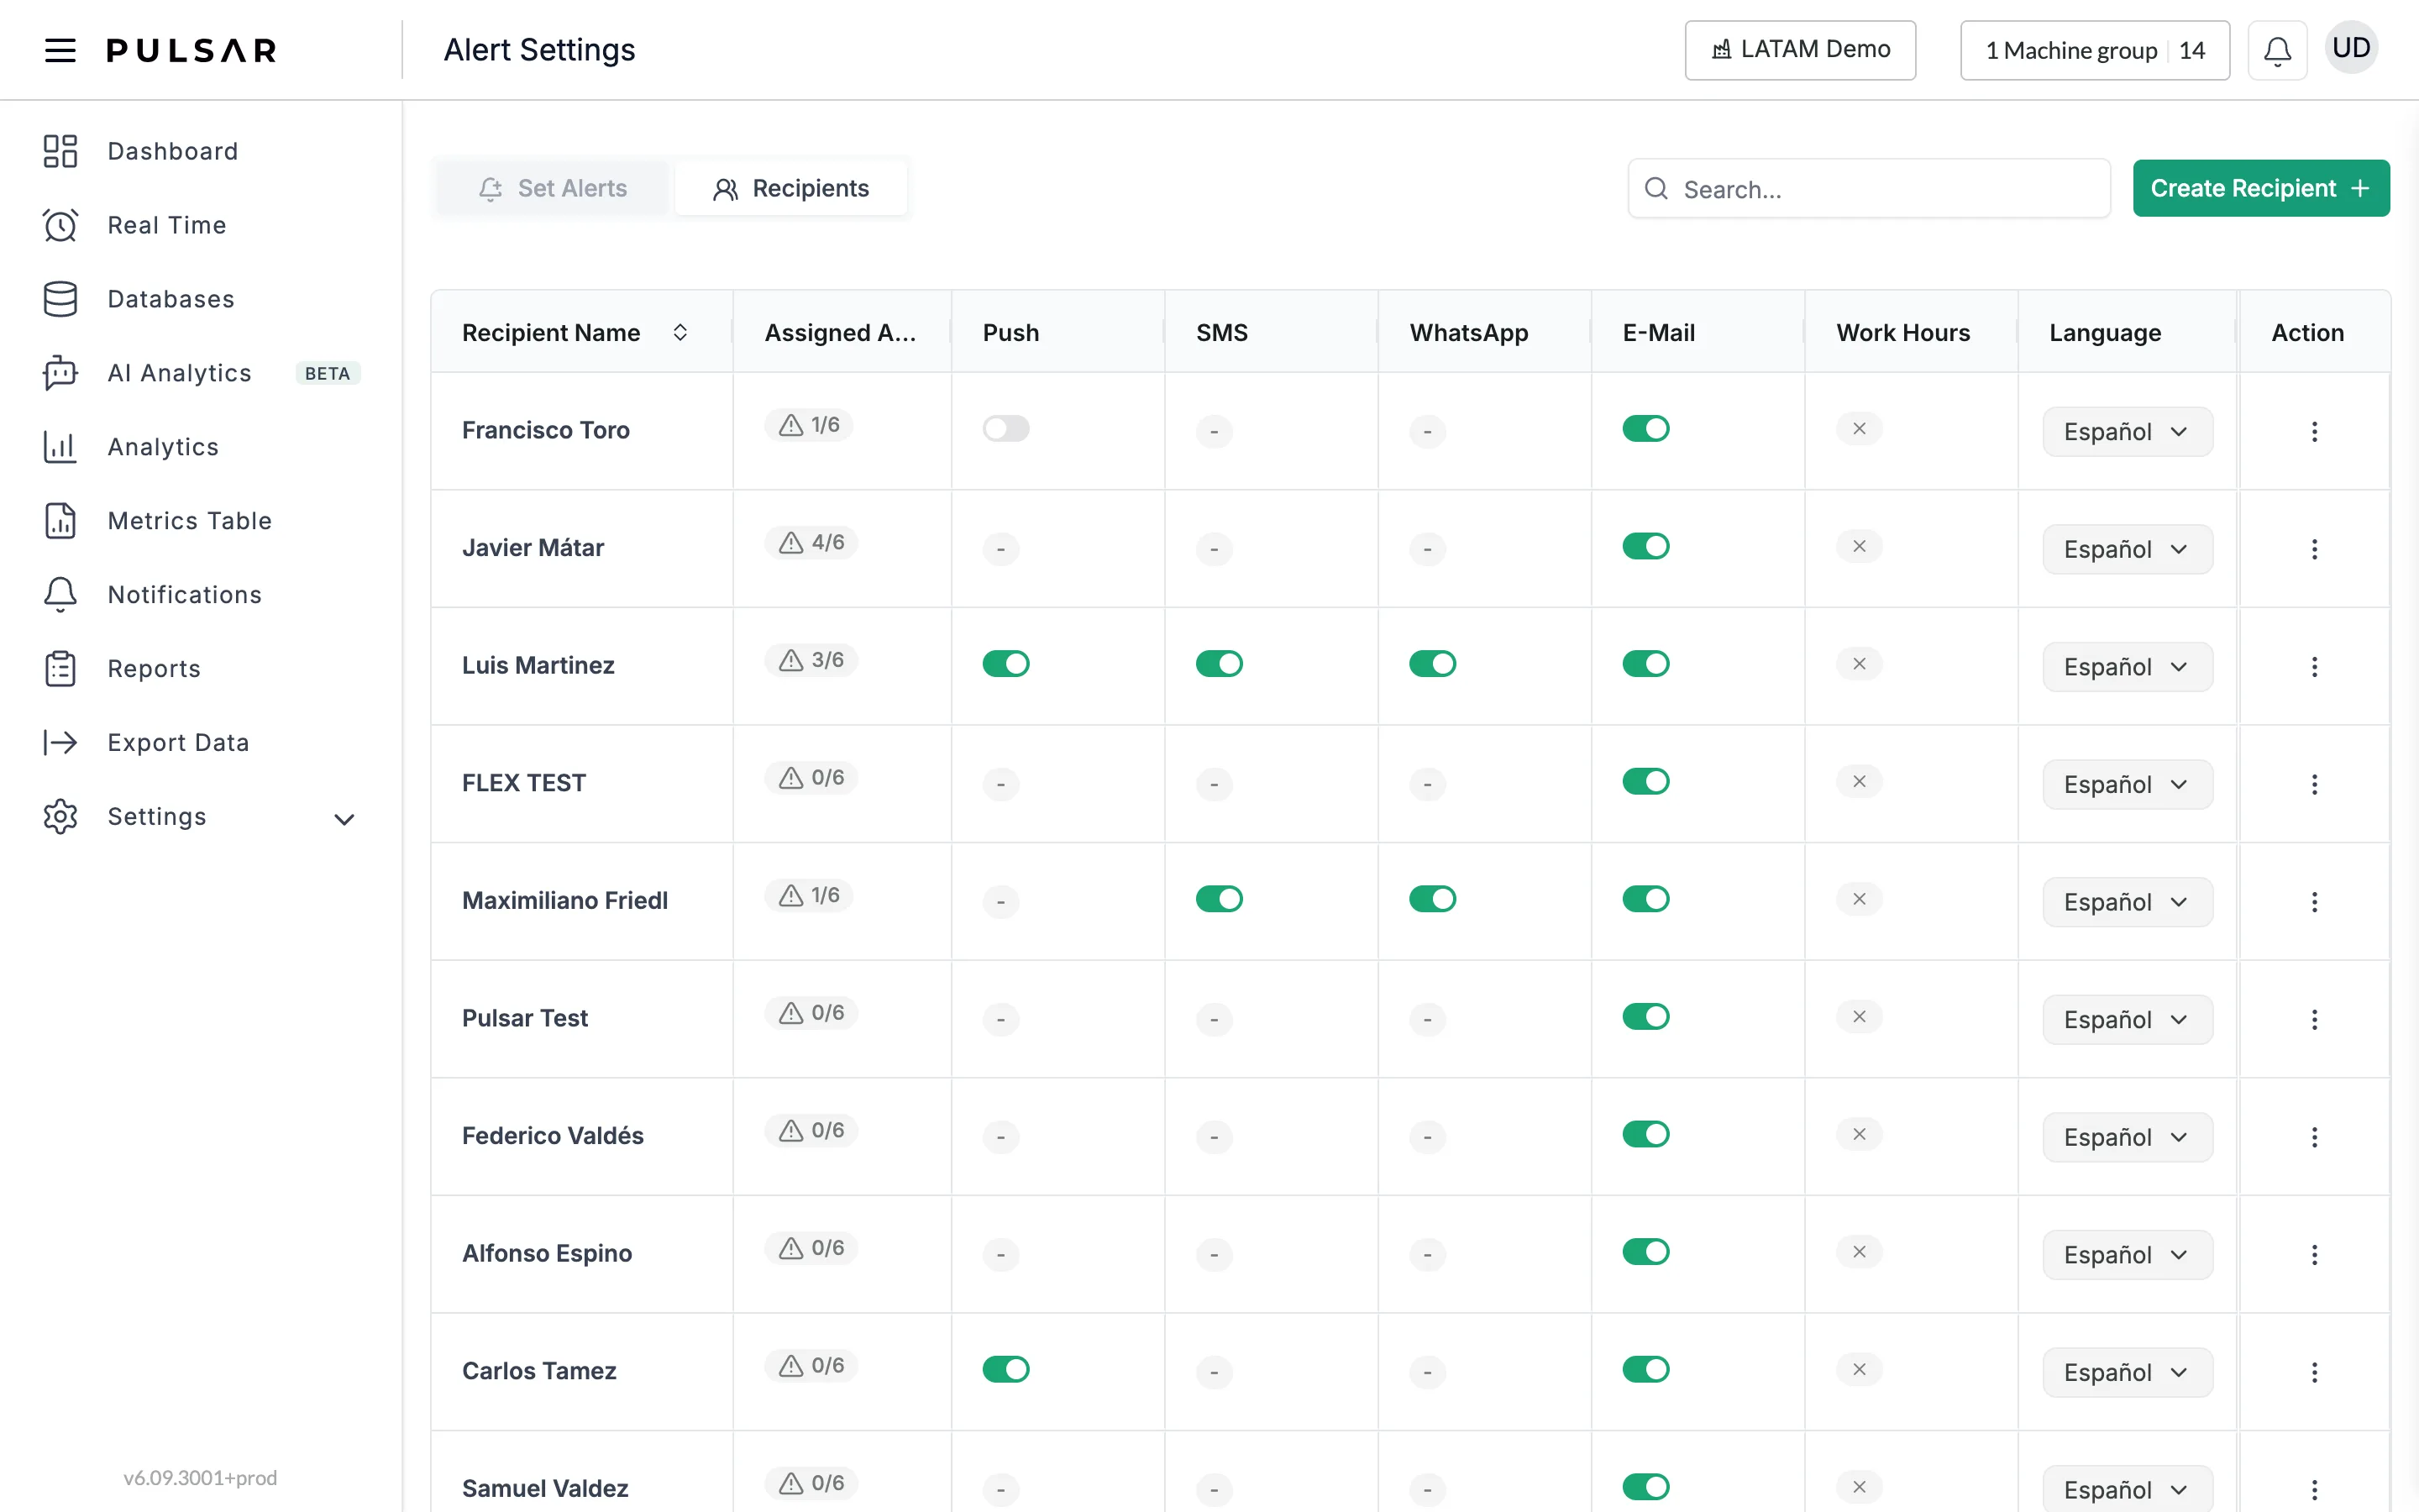This screenshot has height=1512, width=2419.
Task: Open actions menu for Carlos Tamez
Action: pyautogui.click(x=2314, y=1372)
